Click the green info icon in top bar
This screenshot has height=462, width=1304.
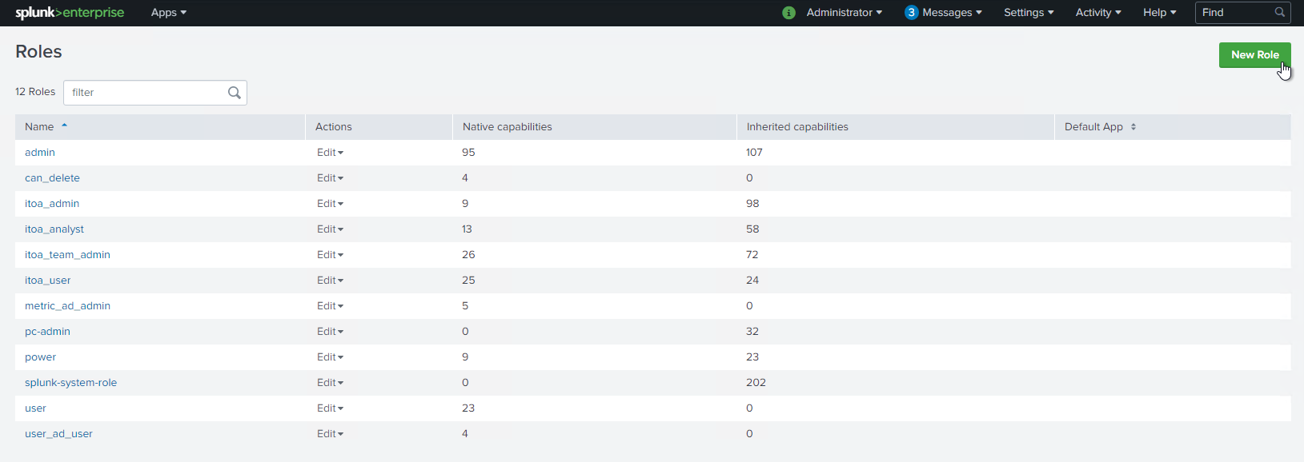(788, 12)
